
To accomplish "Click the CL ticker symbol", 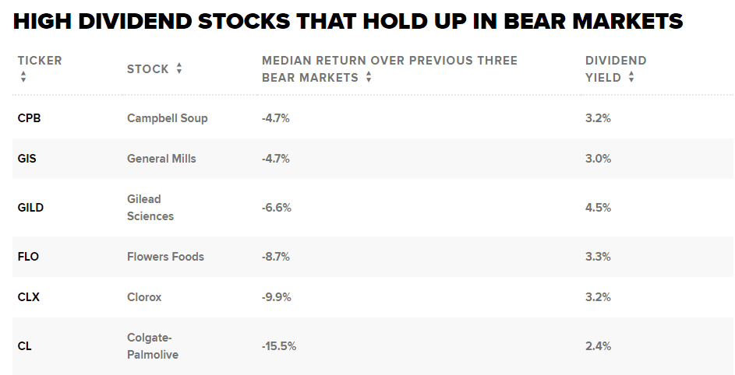I will [x=24, y=346].
